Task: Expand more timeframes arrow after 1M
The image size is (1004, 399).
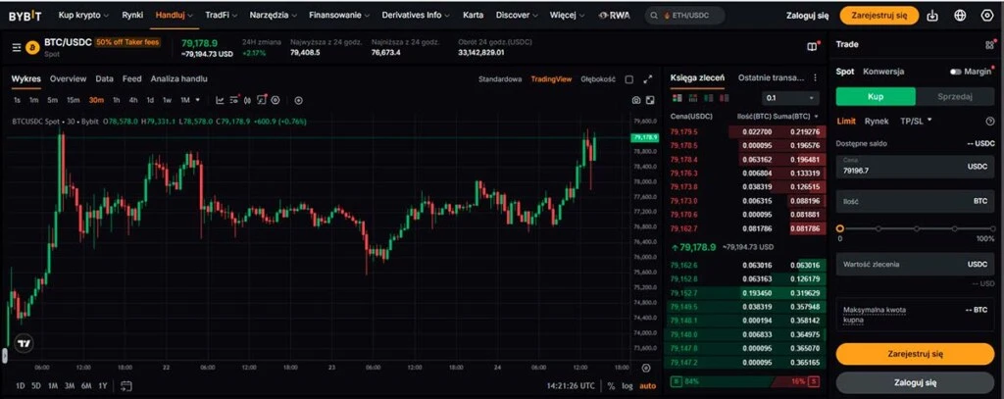Action: [x=197, y=100]
